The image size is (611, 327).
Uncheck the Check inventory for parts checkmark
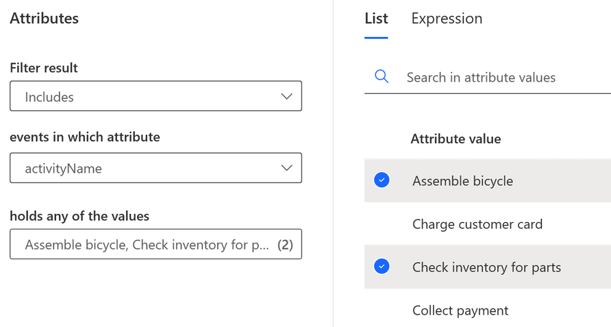[x=382, y=267]
